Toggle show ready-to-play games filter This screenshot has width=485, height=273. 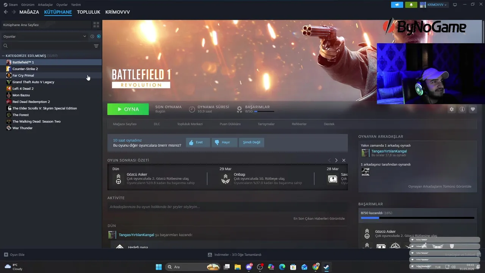coord(99,36)
